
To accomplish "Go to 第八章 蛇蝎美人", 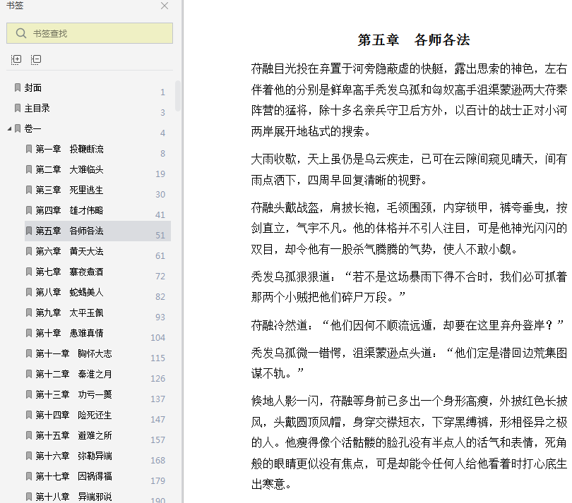I will pos(69,292).
